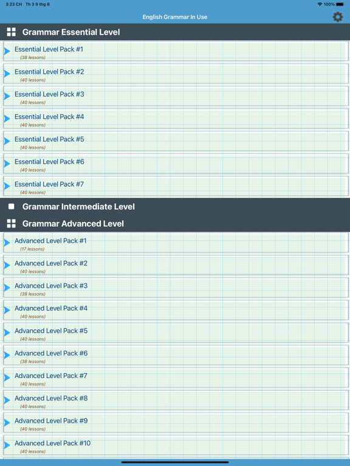The width and height of the screenshot is (350, 466).
Task: Tap the clock showing 3:23 CH
Action: 14,4
